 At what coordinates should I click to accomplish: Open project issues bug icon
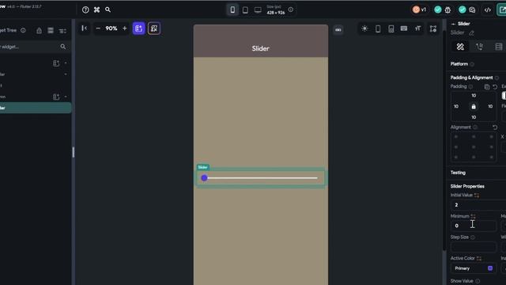click(447, 10)
